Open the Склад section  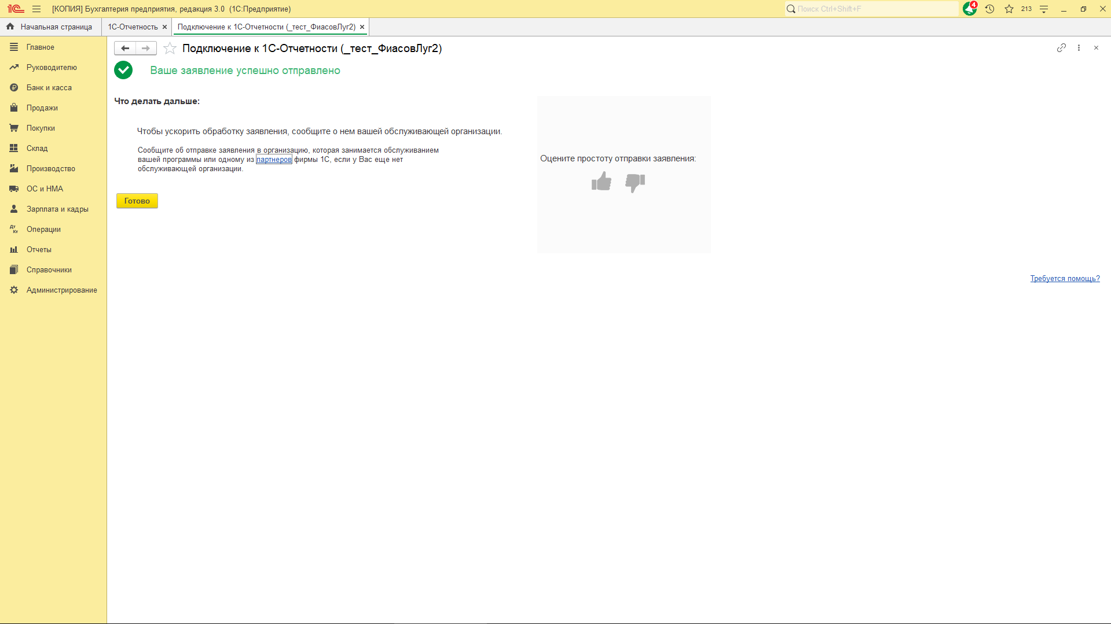pos(53,149)
